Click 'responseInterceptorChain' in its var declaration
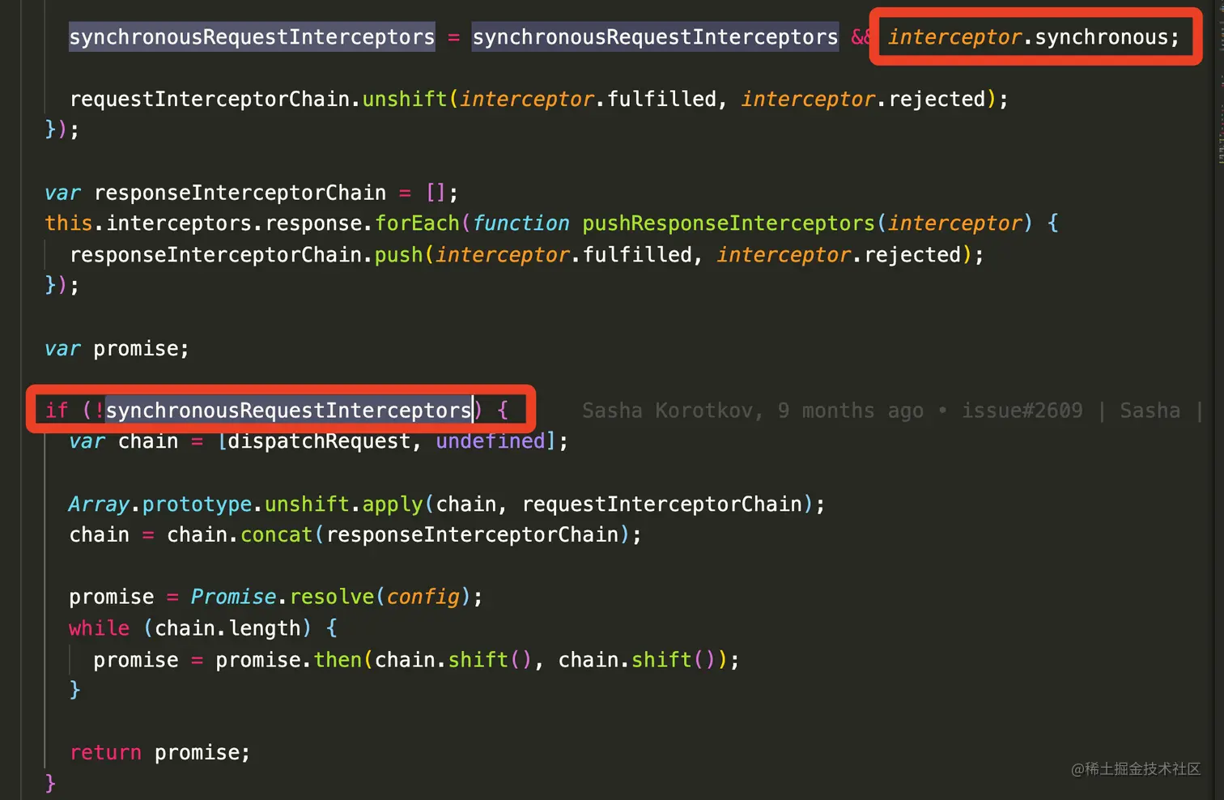The height and width of the screenshot is (800, 1224). (x=240, y=193)
